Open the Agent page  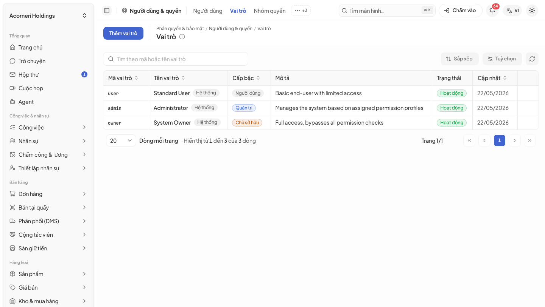[48, 102]
